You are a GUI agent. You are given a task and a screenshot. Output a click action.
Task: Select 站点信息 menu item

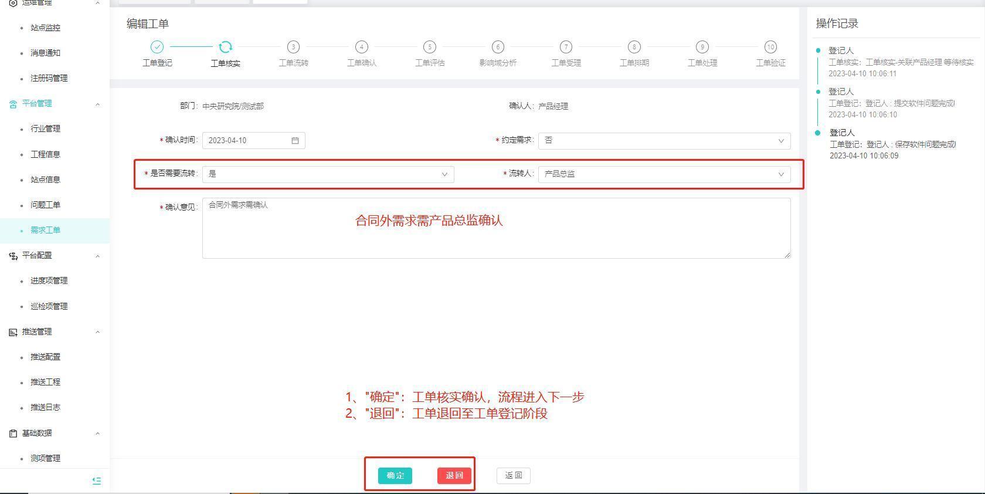45,180
